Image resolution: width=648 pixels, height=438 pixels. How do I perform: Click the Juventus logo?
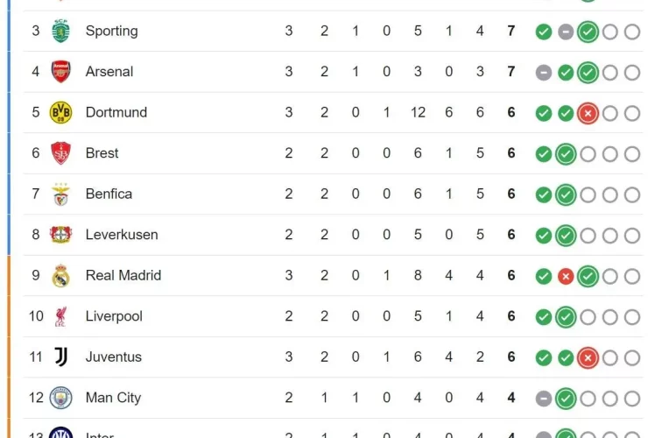pos(60,357)
